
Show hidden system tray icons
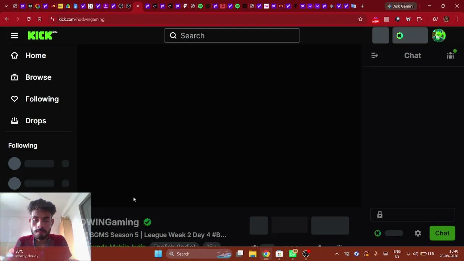337,254
